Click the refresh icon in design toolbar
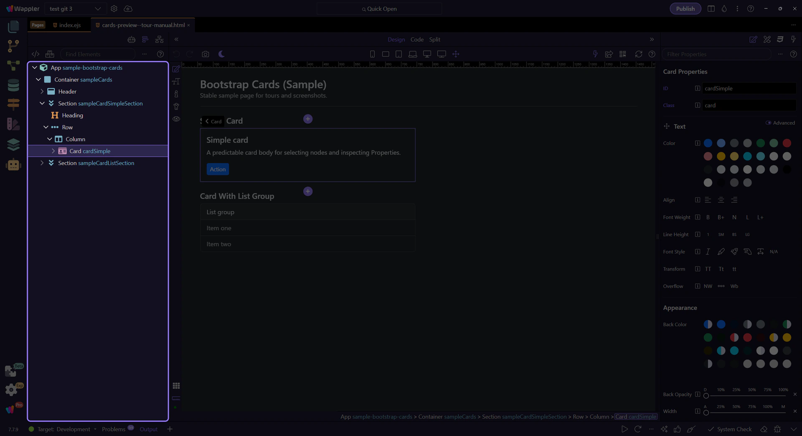This screenshot has width=802, height=436. [638, 54]
